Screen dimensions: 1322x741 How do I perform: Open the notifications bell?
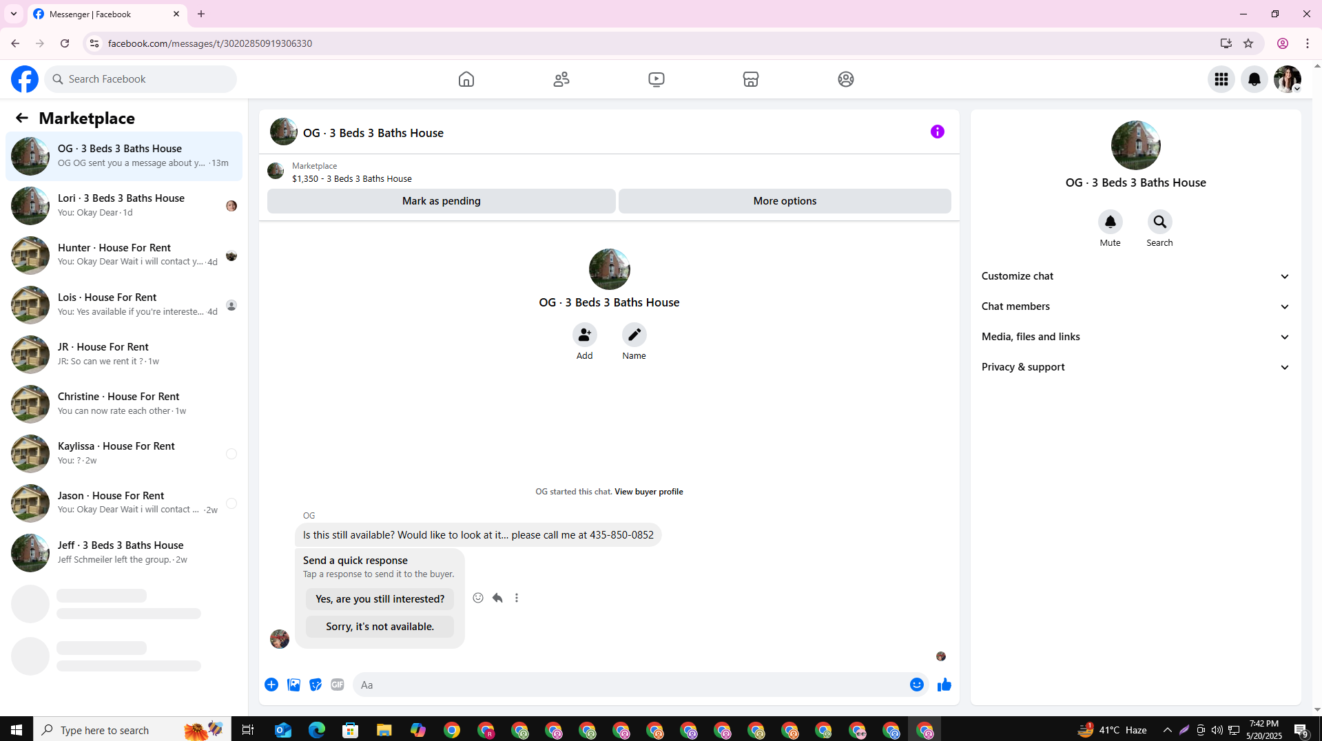[x=1254, y=79]
